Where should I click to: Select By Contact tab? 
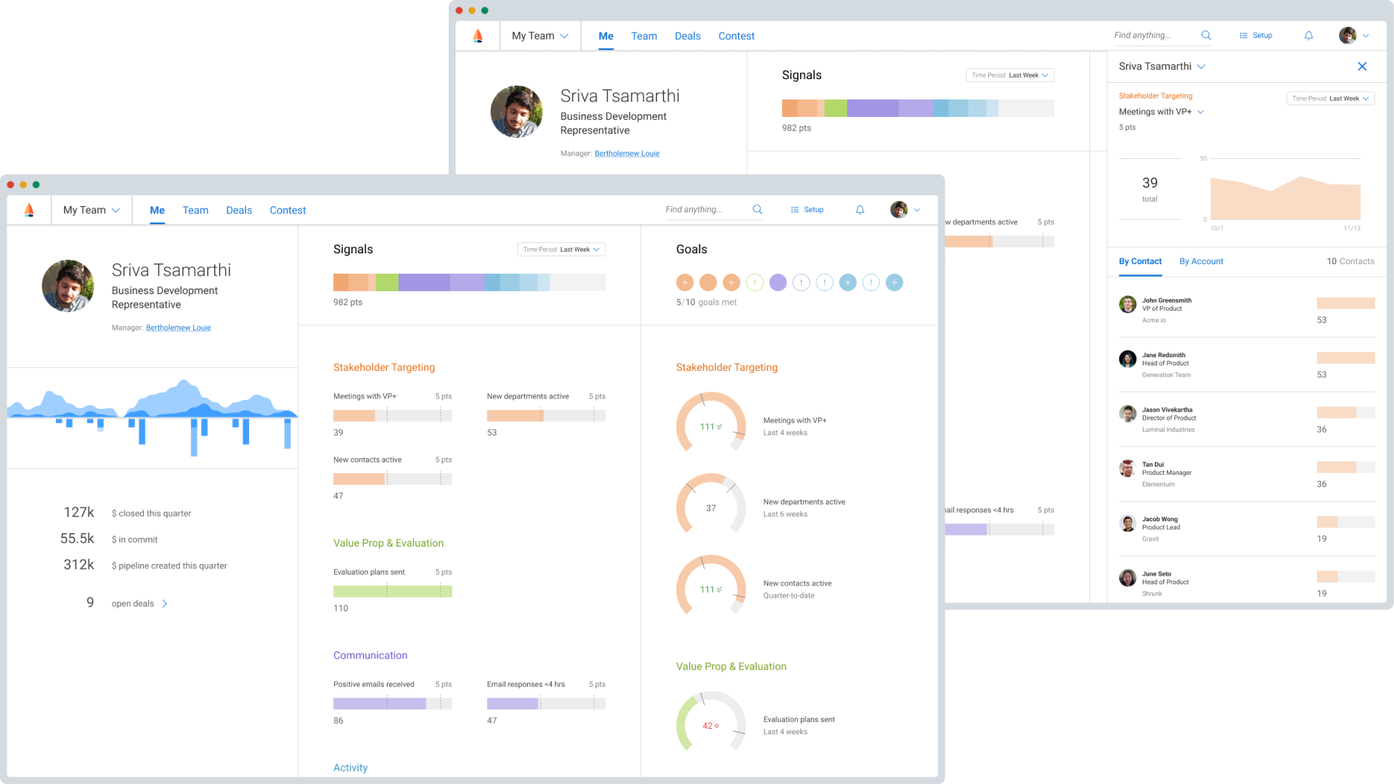click(1140, 261)
